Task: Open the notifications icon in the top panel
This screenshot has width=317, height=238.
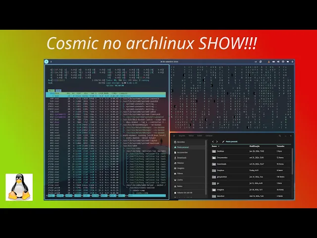Action: coord(288,61)
